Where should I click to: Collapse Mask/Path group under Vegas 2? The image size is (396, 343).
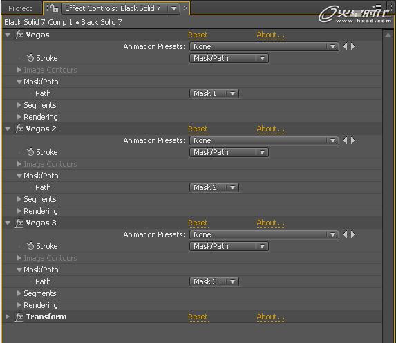click(x=19, y=176)
